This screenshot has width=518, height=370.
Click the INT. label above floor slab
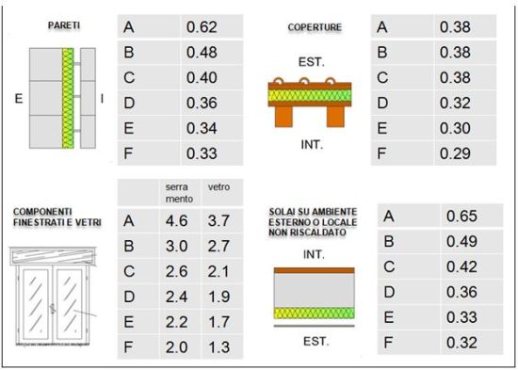click(314, 254)
